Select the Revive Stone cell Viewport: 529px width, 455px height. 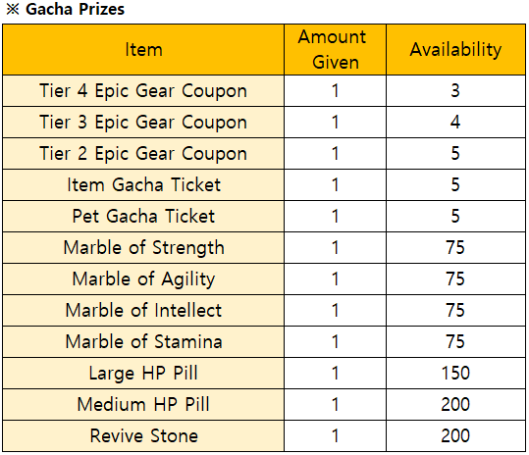[143, 435]
